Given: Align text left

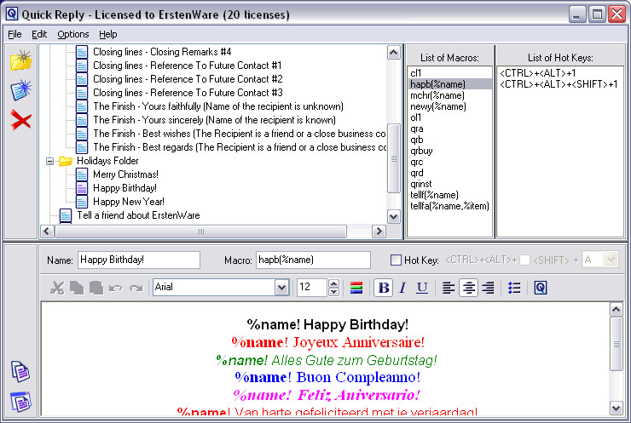Looking at the screenshot, I should 449,288.
